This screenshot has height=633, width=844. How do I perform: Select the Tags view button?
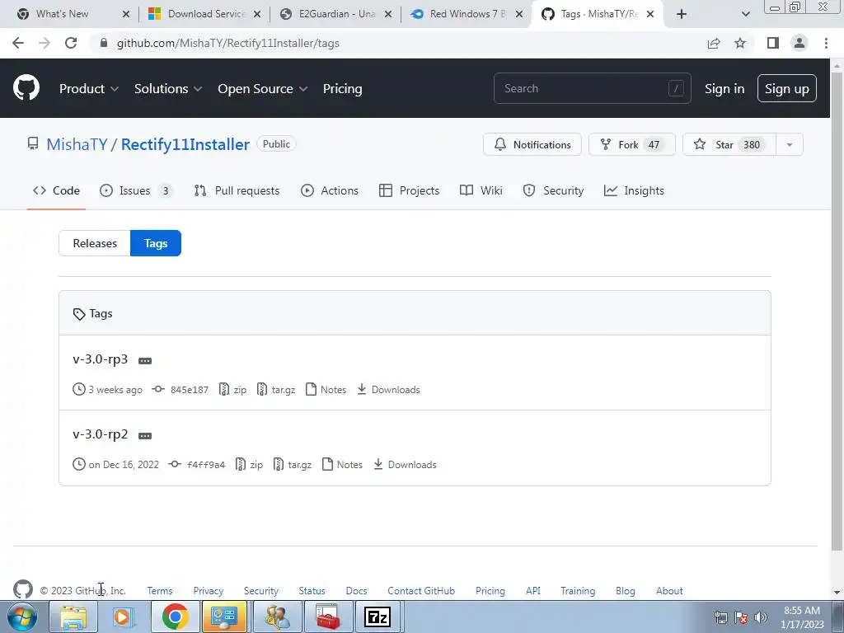[x=156, y=243]
